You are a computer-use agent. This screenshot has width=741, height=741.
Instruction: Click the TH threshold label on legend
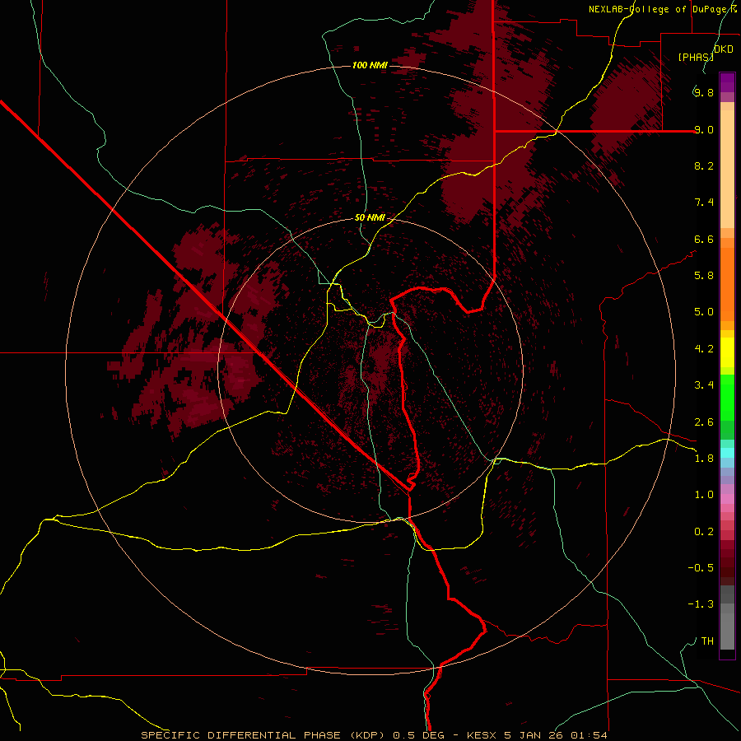click(707, 641)
